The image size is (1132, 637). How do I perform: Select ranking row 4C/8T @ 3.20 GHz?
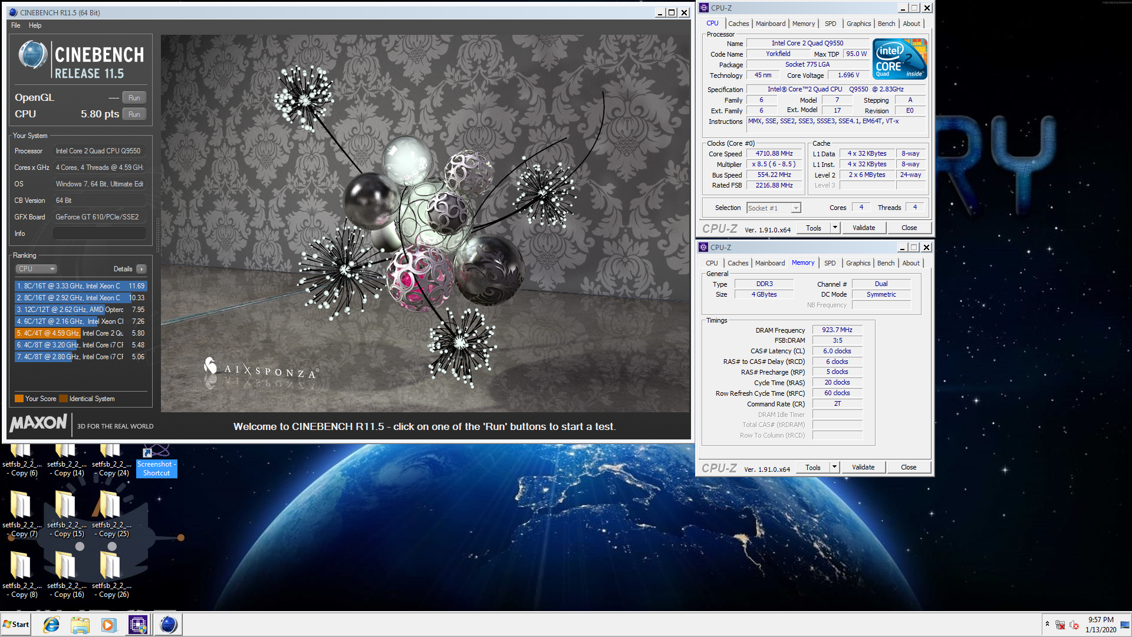click(x=81, y=345)
